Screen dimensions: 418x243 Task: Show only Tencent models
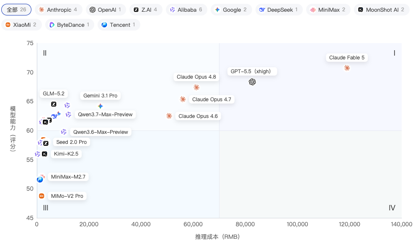point(119,25)
